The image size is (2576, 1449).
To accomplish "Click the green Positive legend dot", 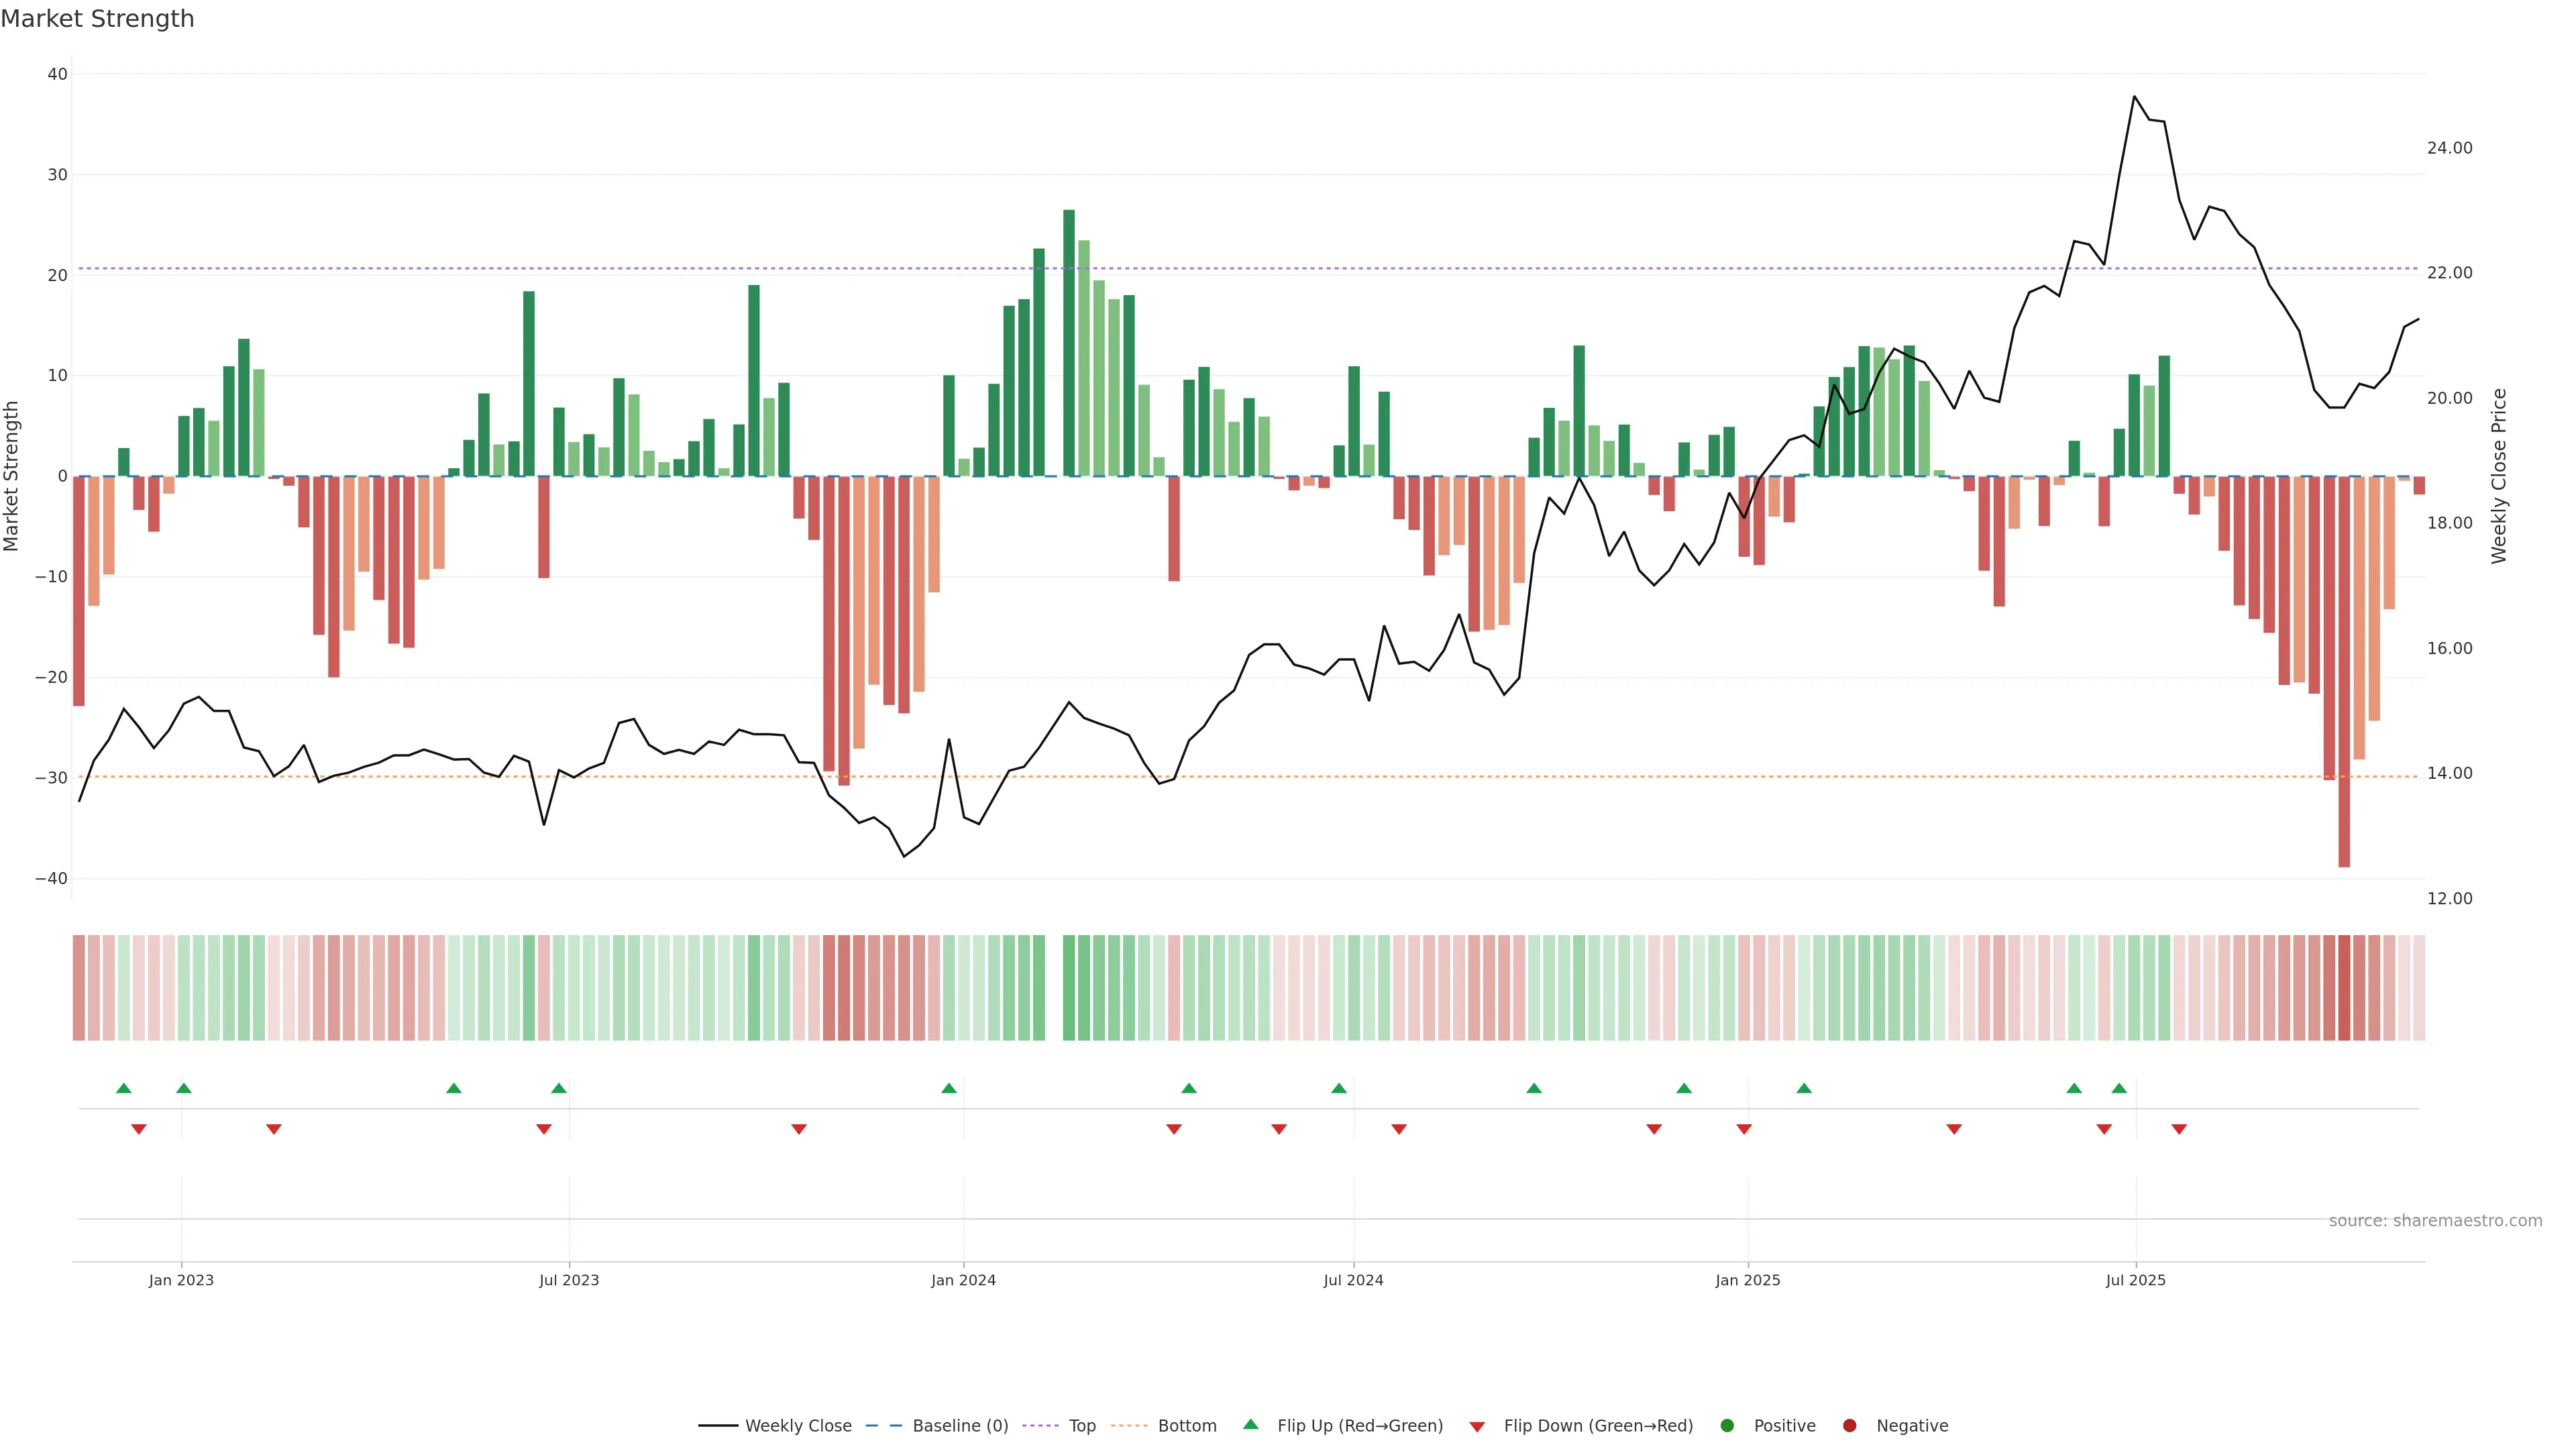I will coord(1727,1426).
